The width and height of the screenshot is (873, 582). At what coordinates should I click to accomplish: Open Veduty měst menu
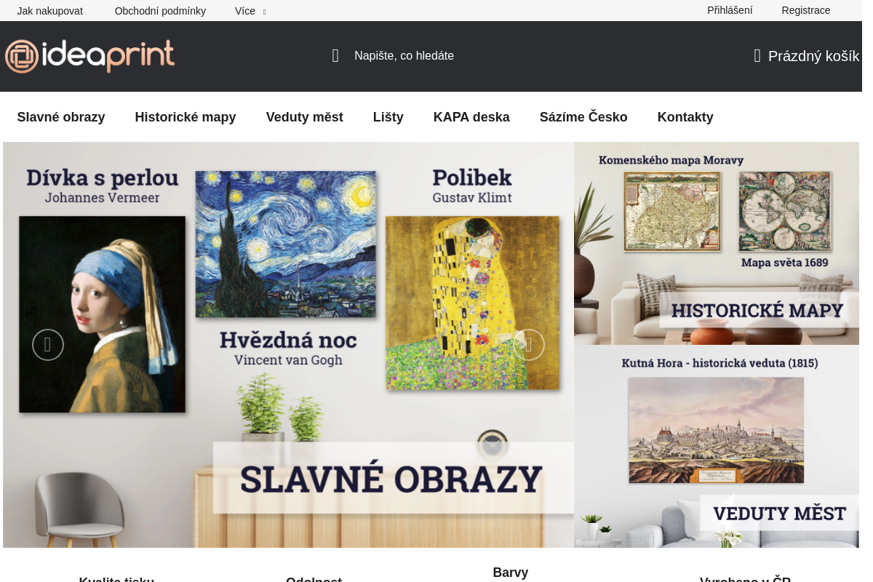coord(305,117)
